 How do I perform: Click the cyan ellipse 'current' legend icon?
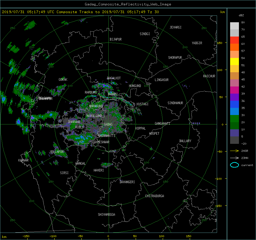pyautogui.click(x=234, y=165)
